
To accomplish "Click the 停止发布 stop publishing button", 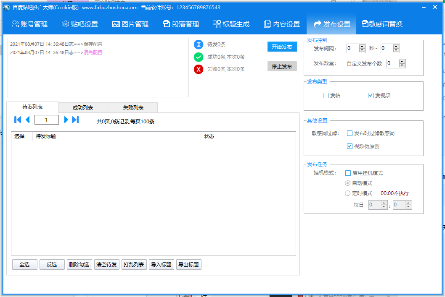I will [282, 67].
